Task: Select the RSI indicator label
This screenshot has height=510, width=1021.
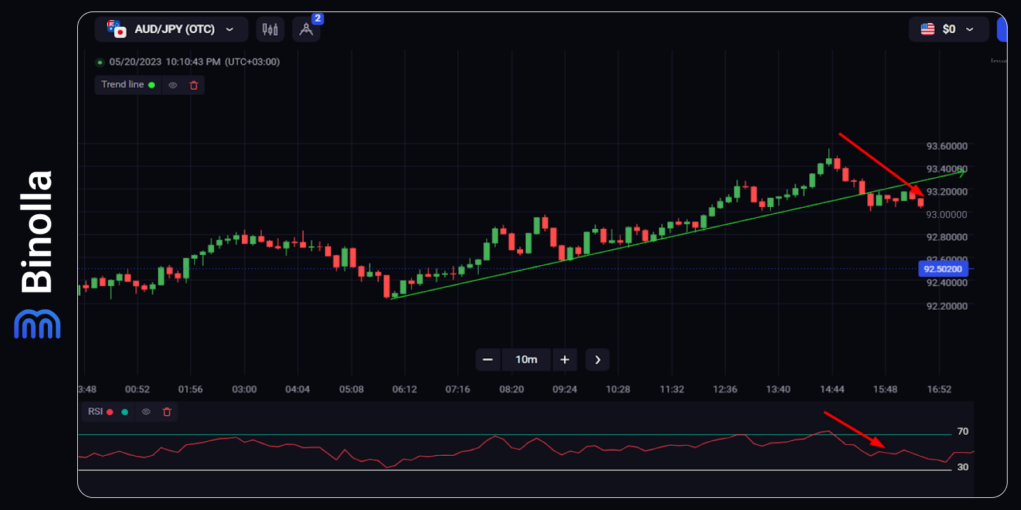Action: [95, 412]
